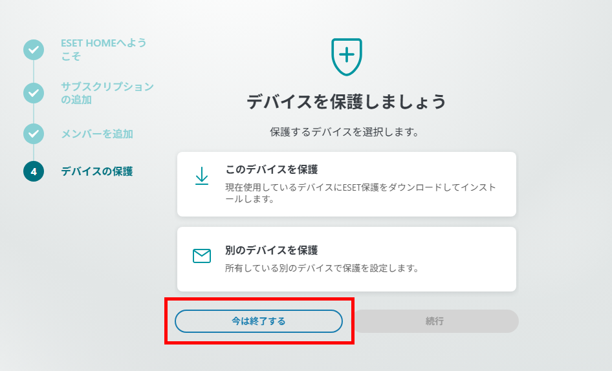This screenshot has height=371, width=612.
Task: Select the デバイスの保護 step label
Action: point(97,171)
